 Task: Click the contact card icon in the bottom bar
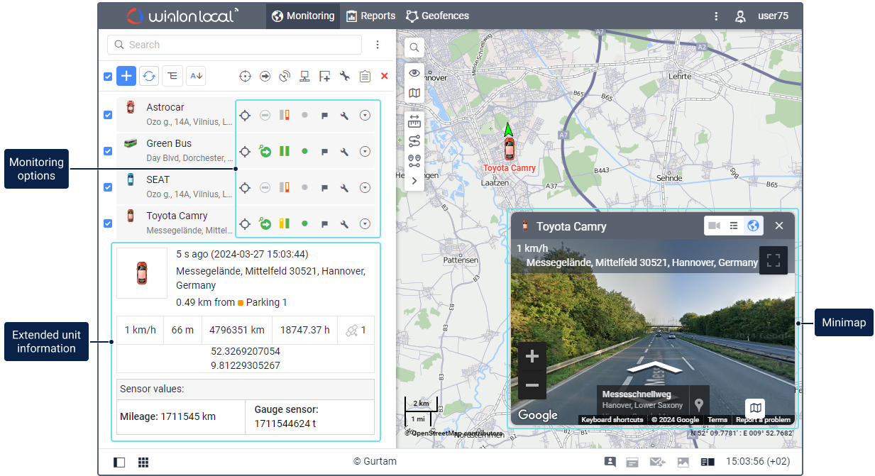(x=610, y=462)
